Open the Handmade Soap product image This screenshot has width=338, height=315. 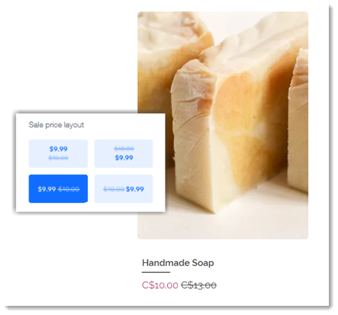point(223,125)
